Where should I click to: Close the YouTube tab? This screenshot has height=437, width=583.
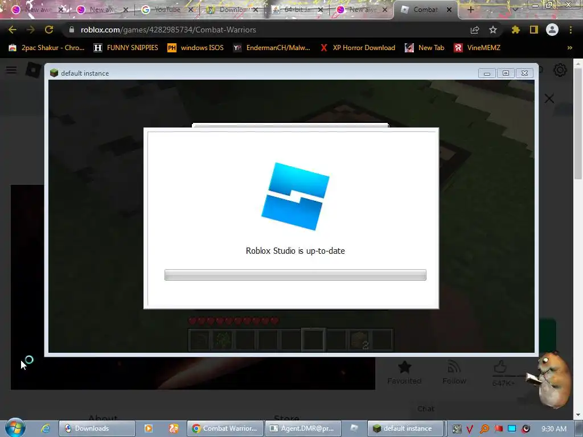point(191,10)
